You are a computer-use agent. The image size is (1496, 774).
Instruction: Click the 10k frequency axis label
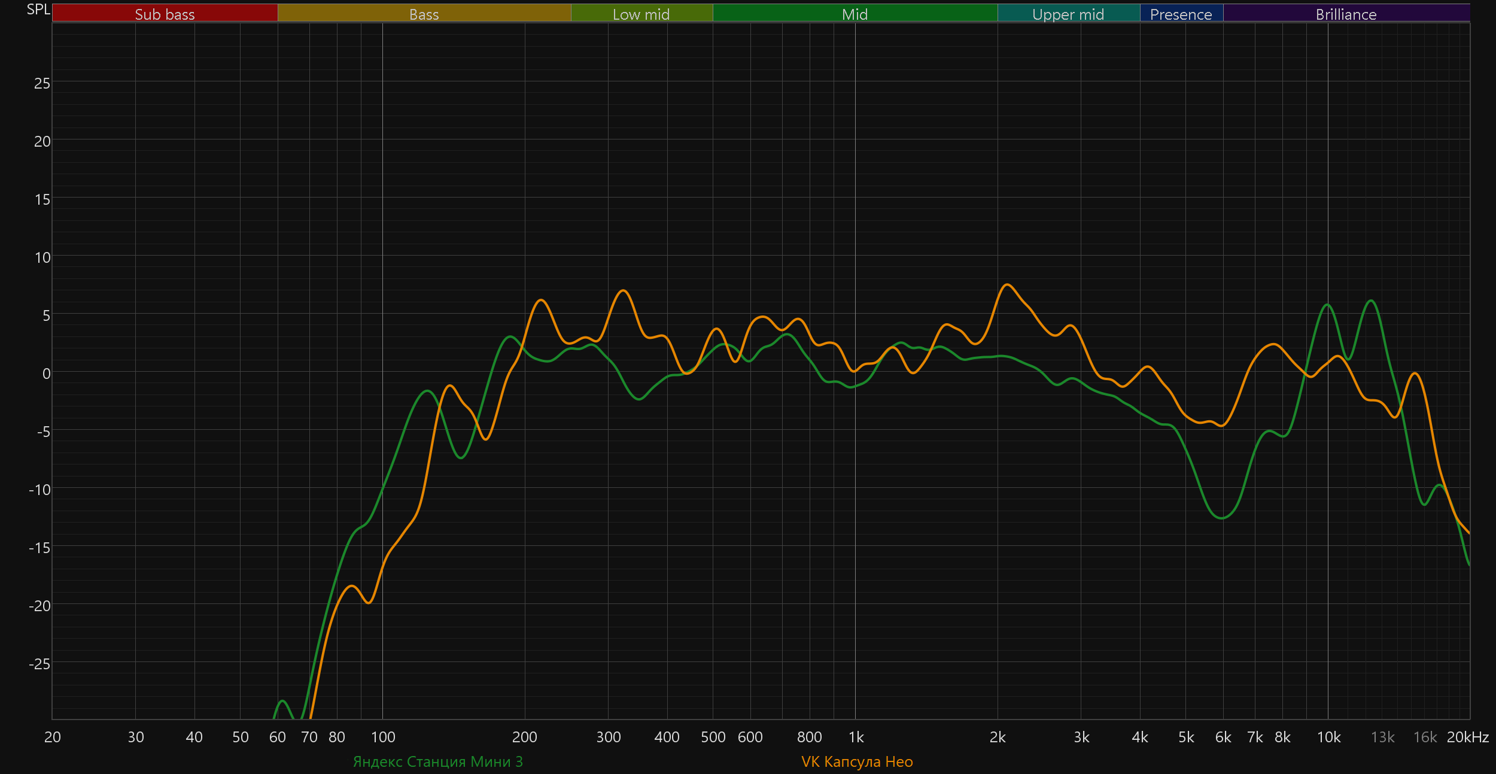[1328, 737]
